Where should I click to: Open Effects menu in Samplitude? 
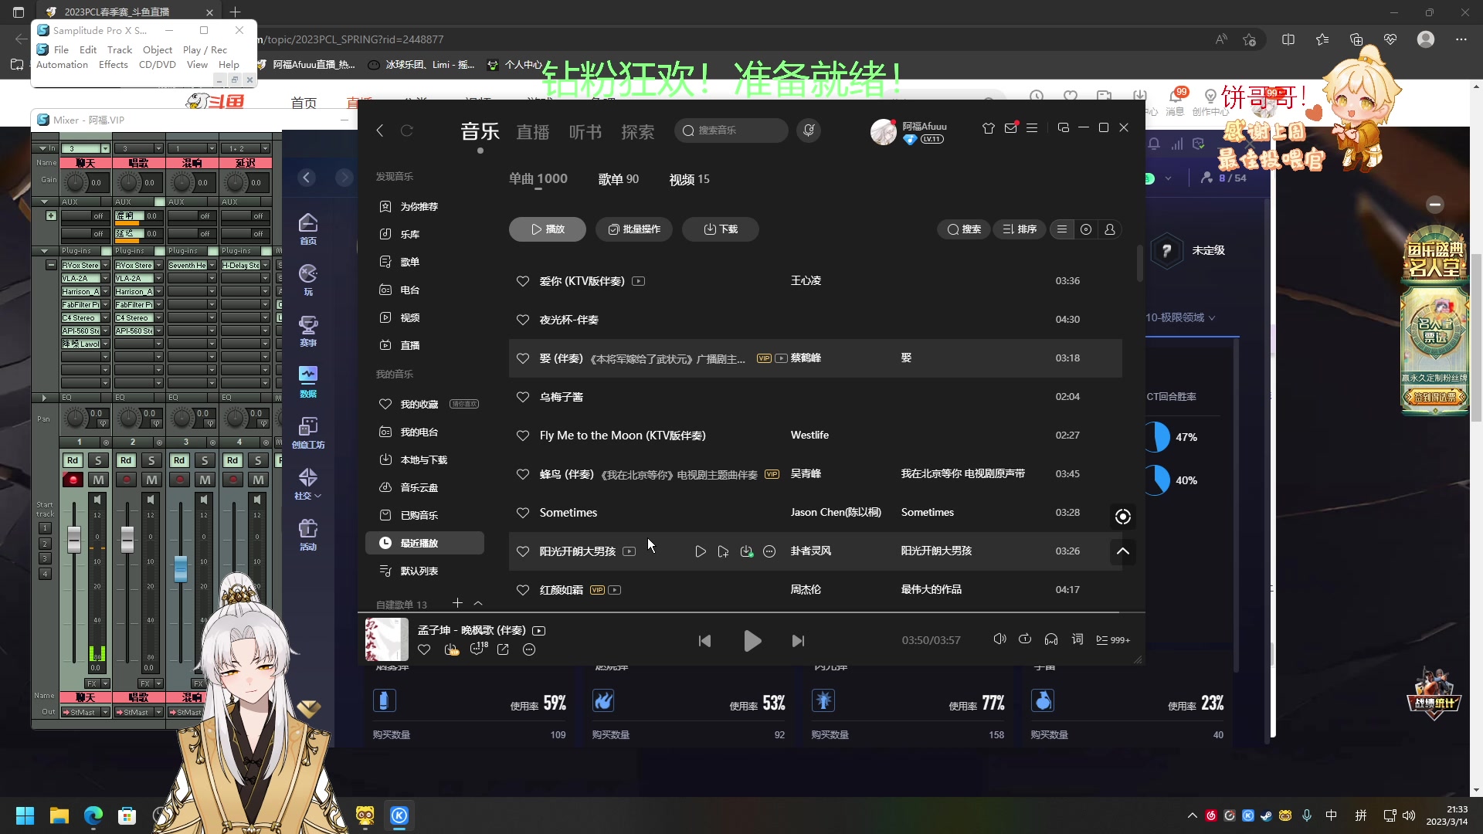pyautogui.click(x=114, y=65)
